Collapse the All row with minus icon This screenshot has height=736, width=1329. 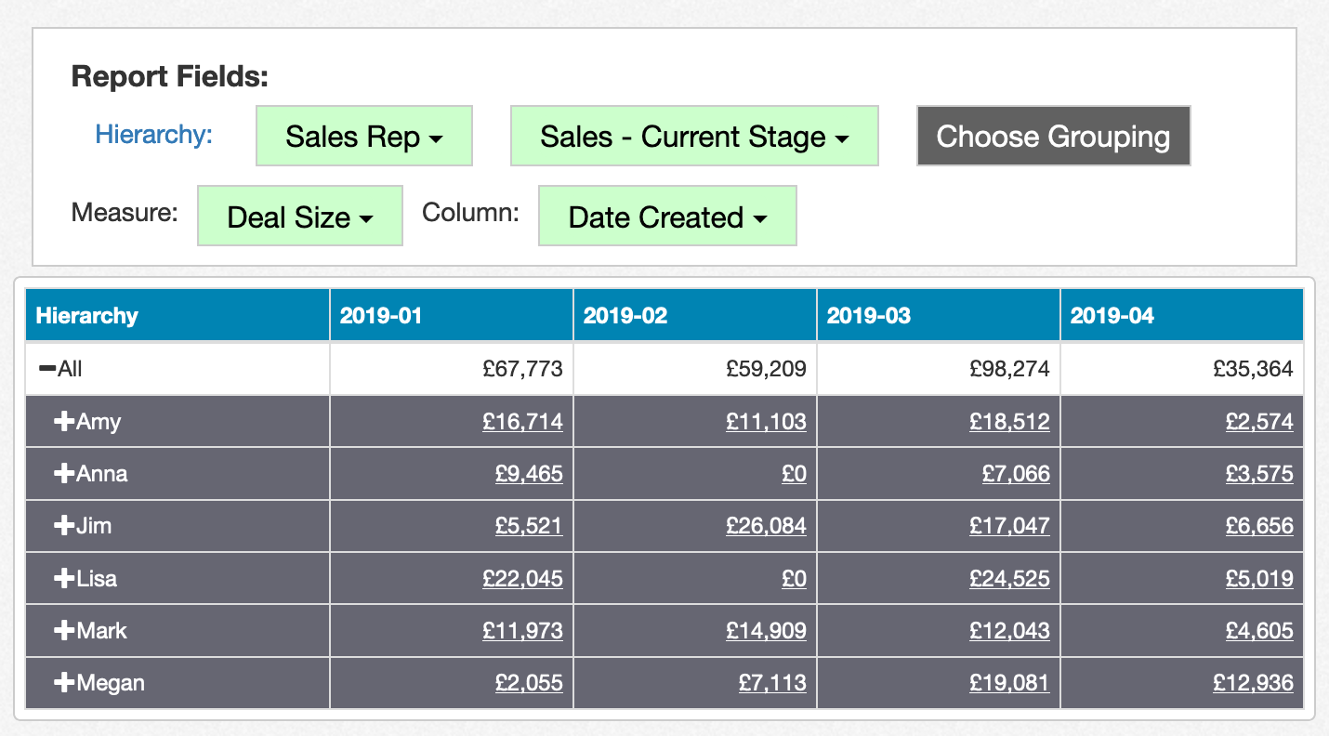[46, 369]
